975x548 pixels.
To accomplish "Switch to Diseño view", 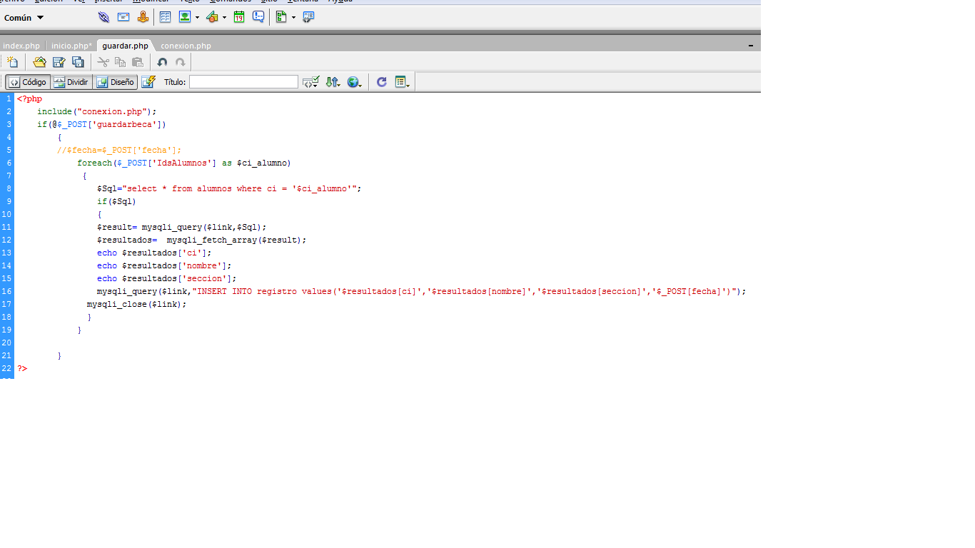I will [x=116, y=82].
